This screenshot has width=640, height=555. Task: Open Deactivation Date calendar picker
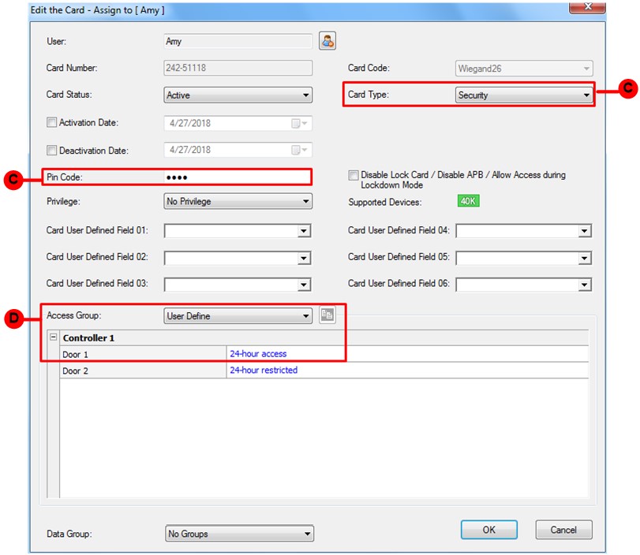tap(300, 150)
